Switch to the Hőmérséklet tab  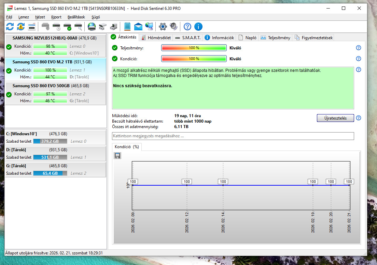coord(156,38)
